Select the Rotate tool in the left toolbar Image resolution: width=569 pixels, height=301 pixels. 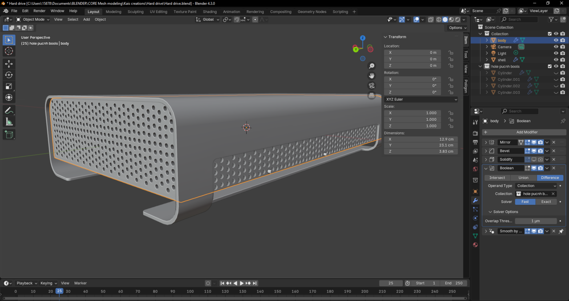9,75
